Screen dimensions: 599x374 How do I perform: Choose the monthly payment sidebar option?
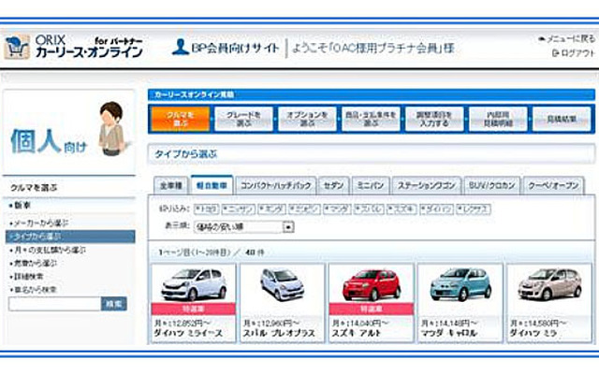click(48, 250)
